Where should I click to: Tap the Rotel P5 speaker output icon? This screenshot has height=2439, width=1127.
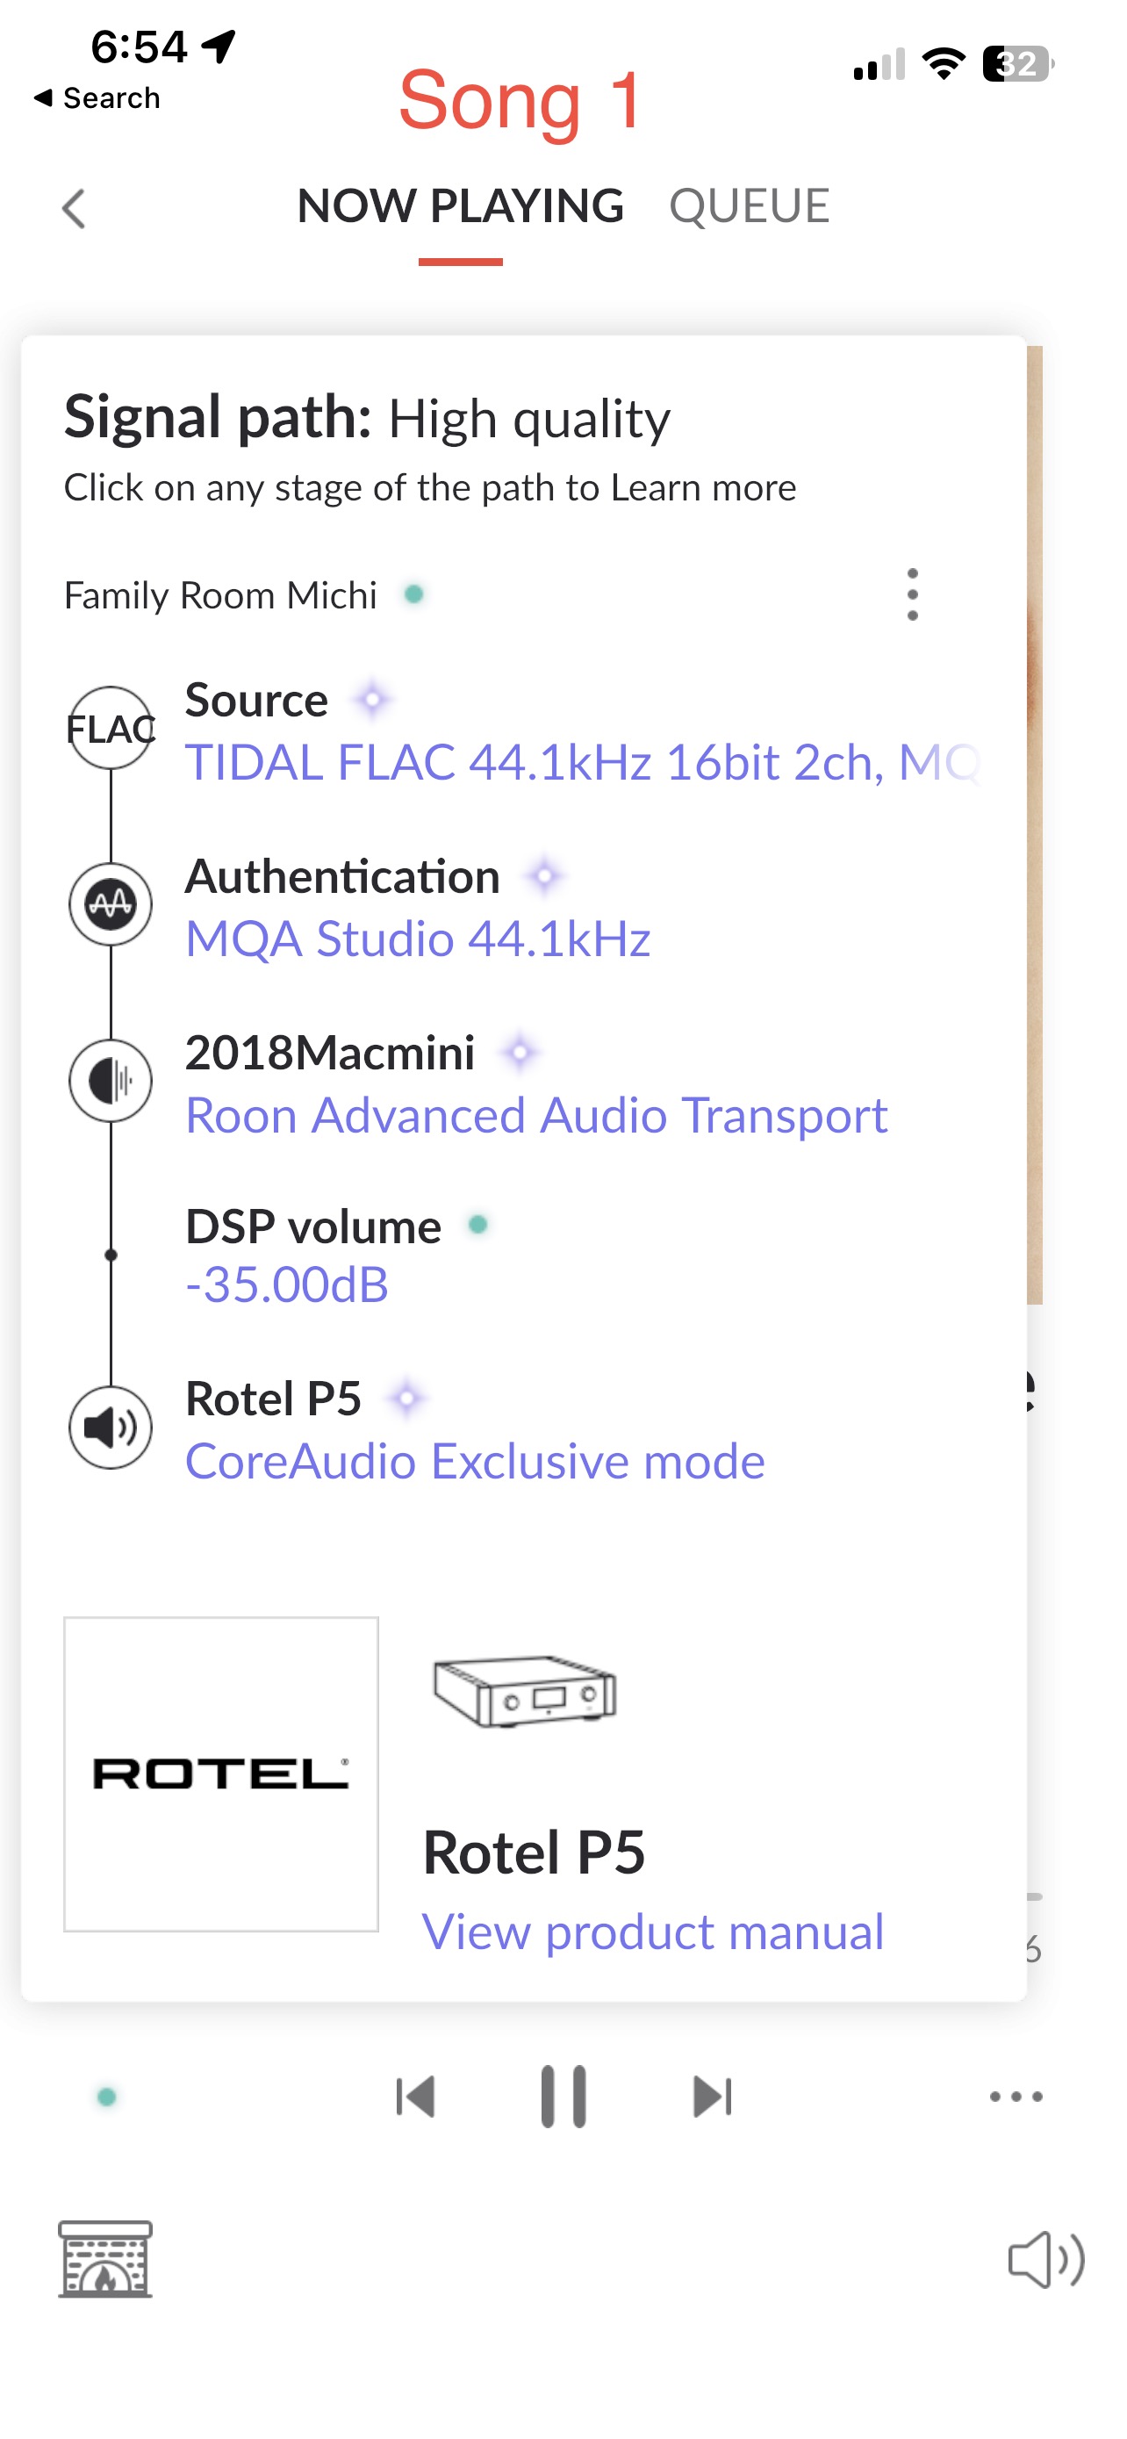pyautogui.click(x=111, y=1427)
